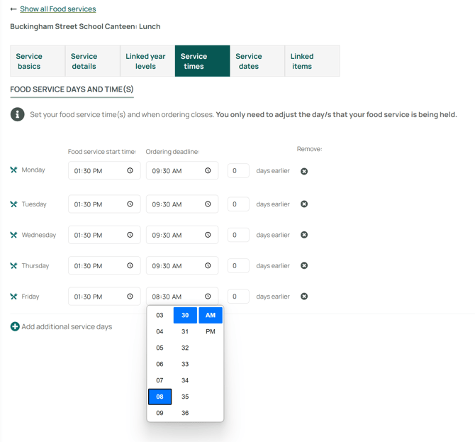Delete the Thursday service time row
The width and height of the screenshot is (475, 442).
coord(304,266)
